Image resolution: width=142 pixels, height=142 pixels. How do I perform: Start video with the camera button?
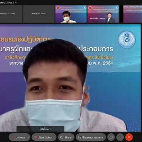(43, 137)
